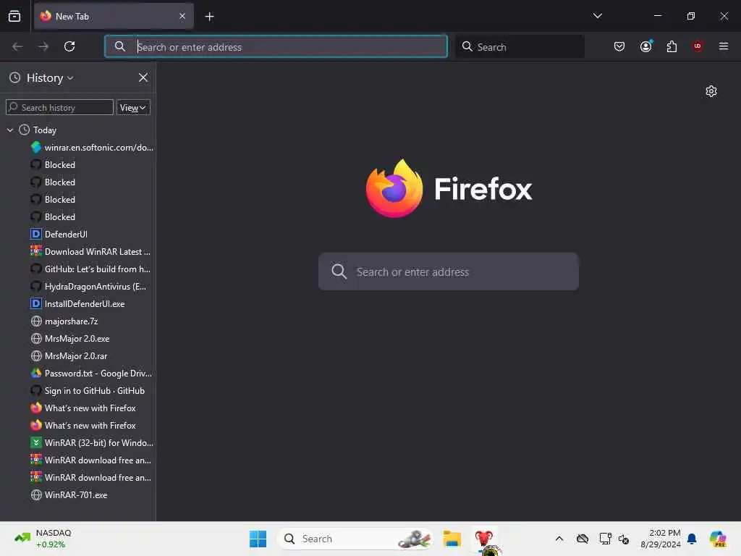The image size is (741, 556).
Task: Open File Explorer from taskbar
Action: click(x=452, y=539)
